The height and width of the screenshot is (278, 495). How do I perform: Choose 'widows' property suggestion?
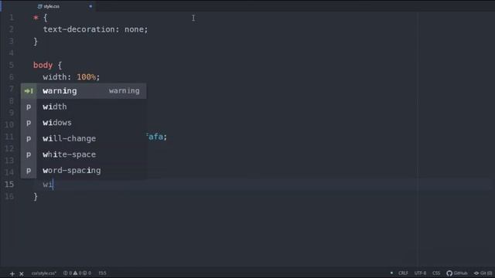click(84, 123)
